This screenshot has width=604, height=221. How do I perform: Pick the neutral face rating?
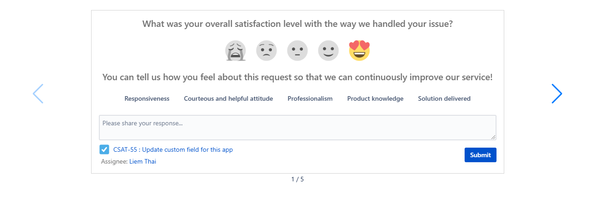pos(297,51)
